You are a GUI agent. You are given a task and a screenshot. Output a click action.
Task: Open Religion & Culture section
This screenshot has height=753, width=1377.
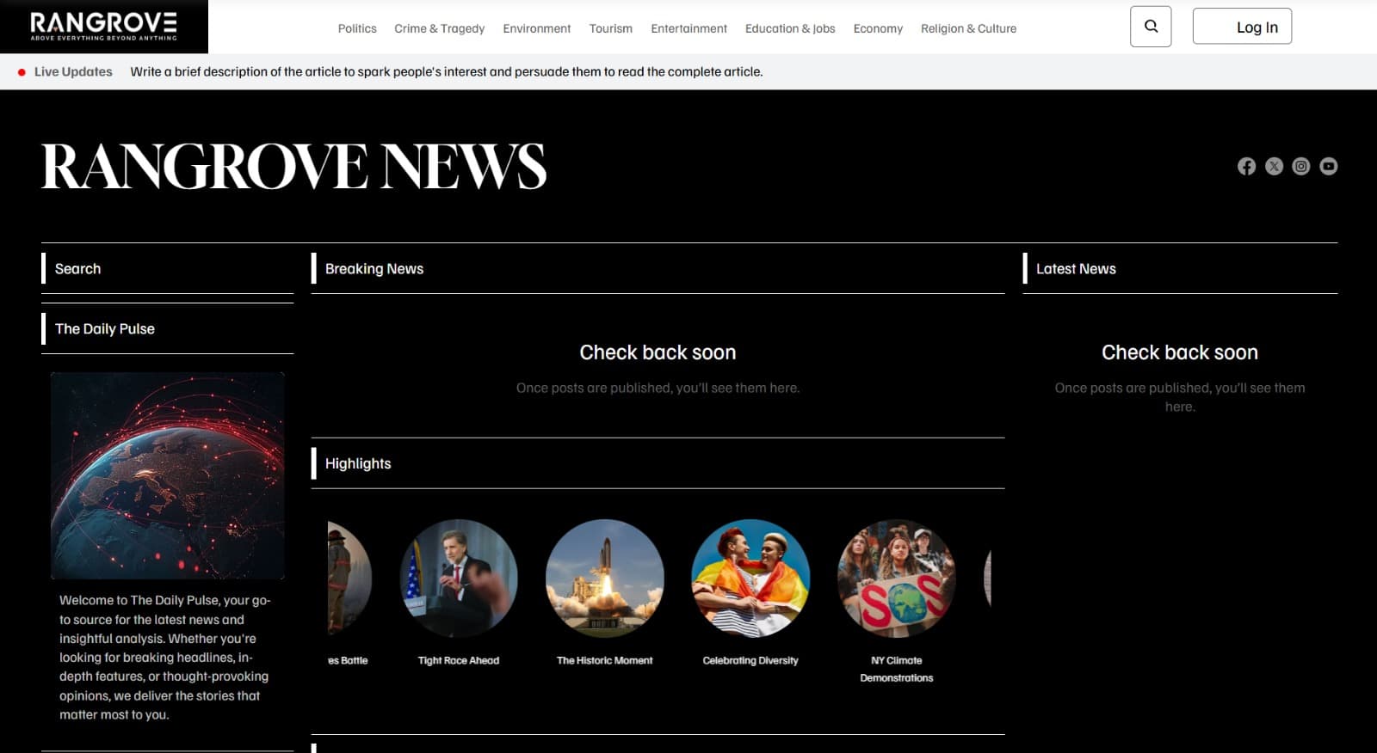pos(969,28)
